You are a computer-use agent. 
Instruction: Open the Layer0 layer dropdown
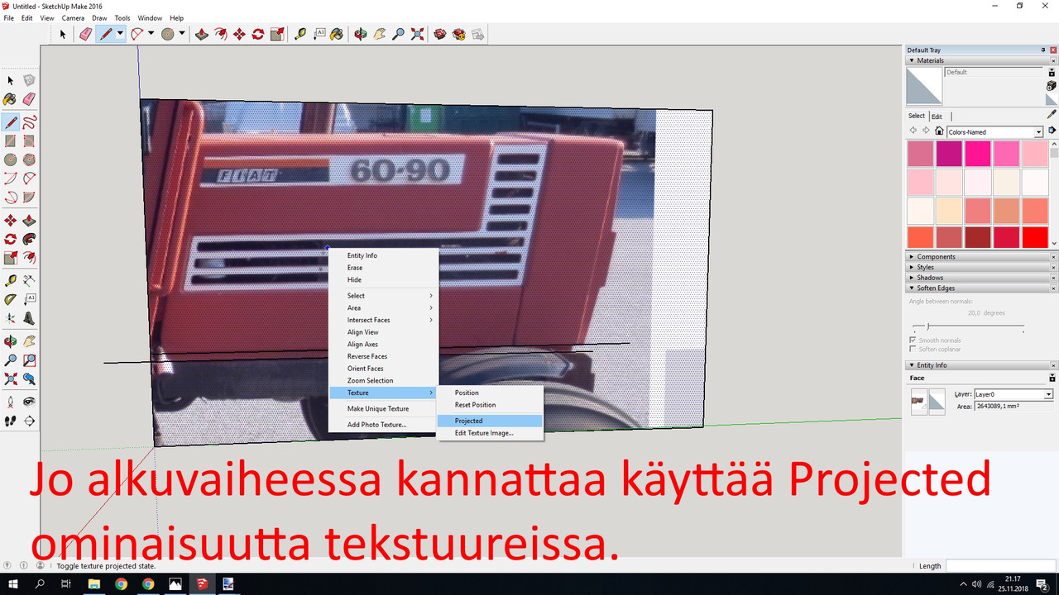click(1048, 394)
